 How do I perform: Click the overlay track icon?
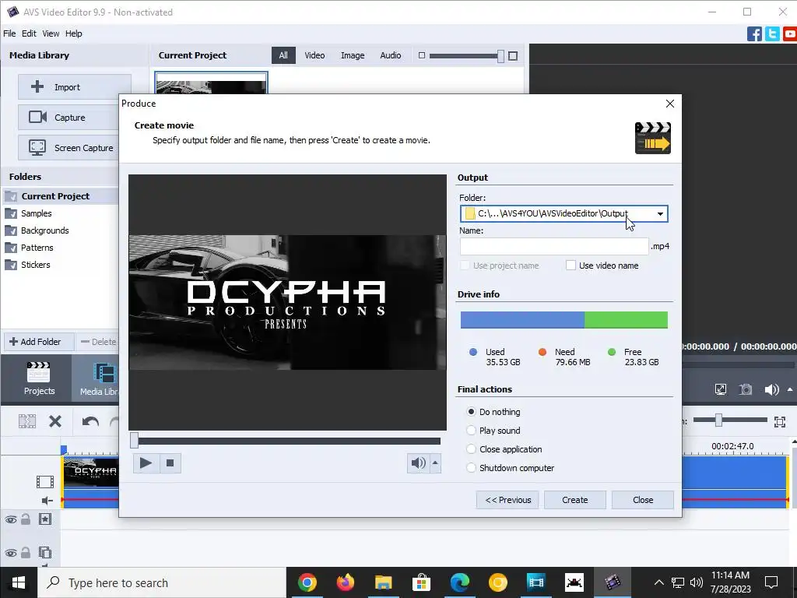point(45,552)
